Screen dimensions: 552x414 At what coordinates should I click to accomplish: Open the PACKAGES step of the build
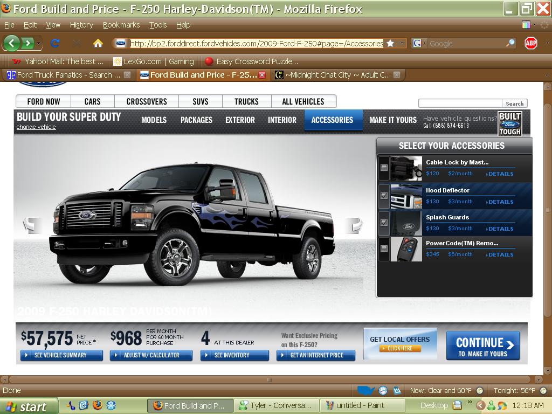[x=196, y=120]
